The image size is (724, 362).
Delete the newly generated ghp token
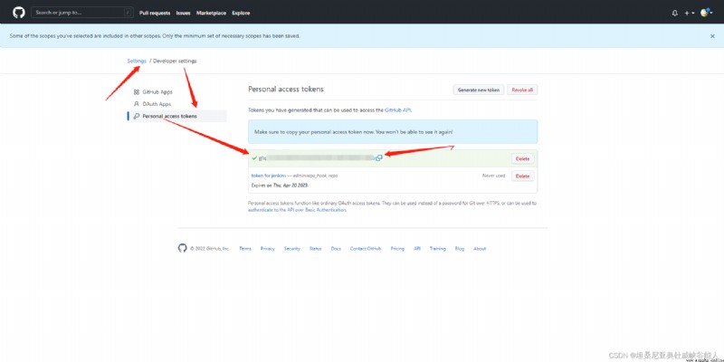pyautogui.click(x=523, y=158)
